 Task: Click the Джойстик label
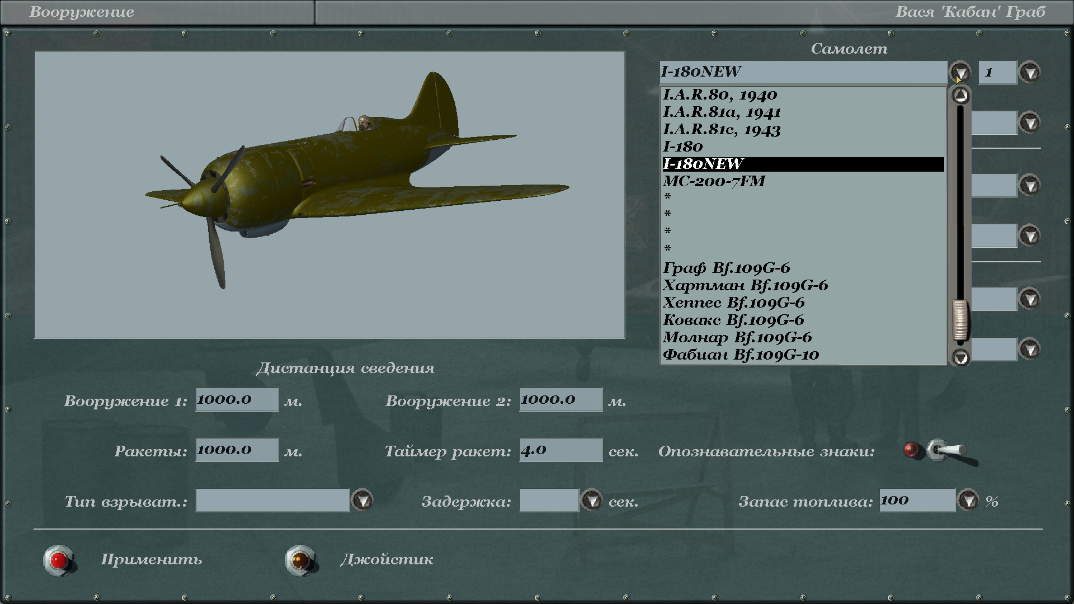click(387, 560)
